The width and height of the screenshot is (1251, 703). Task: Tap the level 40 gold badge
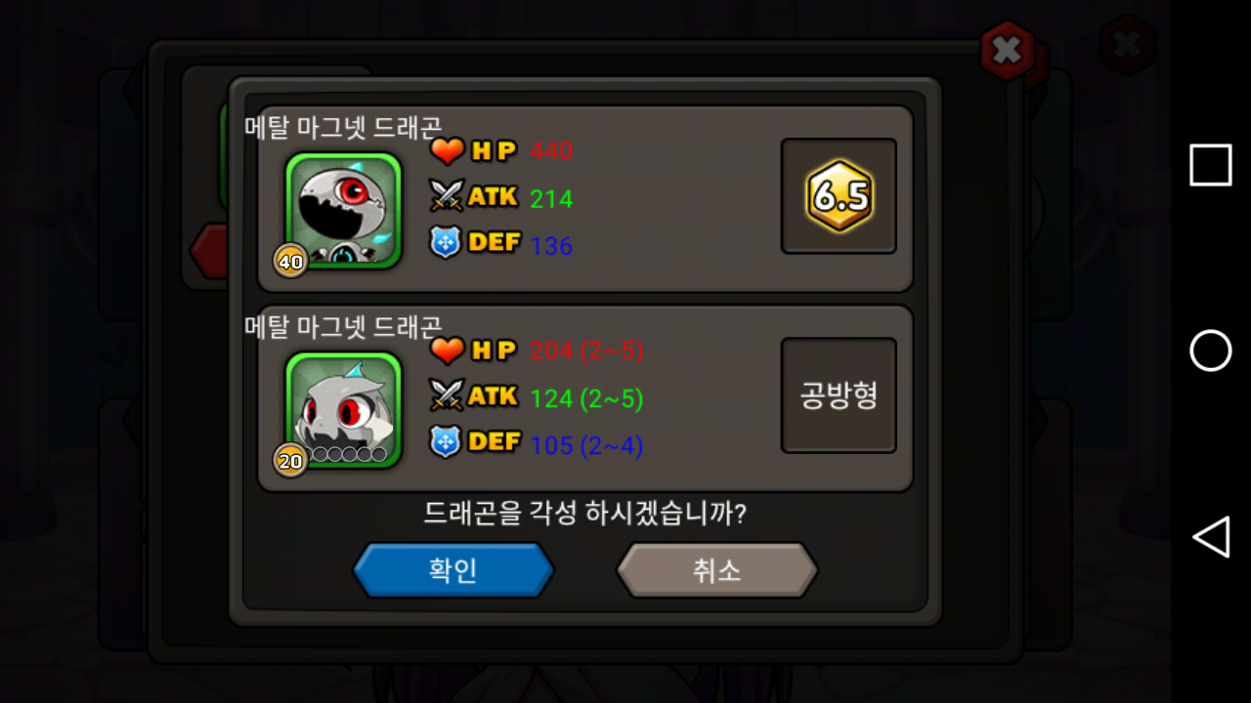click(x=290, y=261)
